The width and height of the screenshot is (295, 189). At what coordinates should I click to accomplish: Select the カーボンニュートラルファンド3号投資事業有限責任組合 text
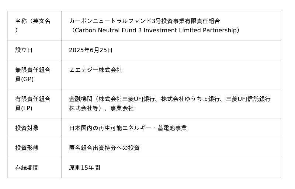pos(145,21)
